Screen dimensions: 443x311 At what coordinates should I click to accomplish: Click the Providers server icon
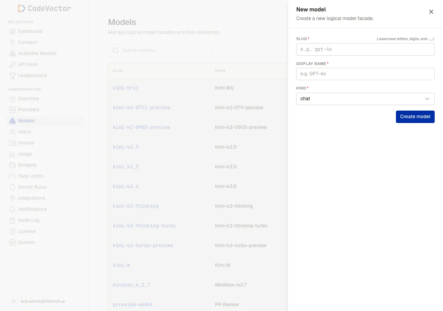[x=12, y=110]
